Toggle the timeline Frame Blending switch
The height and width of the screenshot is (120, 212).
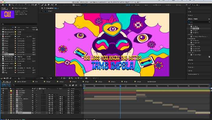point(73,85)
